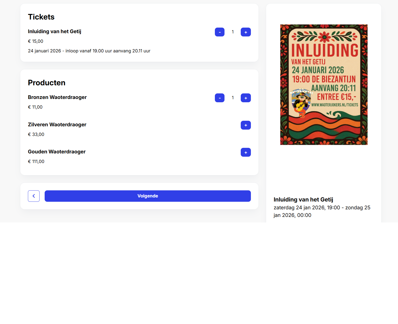Viewport: 398px width, 324px height.
Task: Select the Zilveren Waoterdraoger product name
Action: pyautogui.click(x=57, y=125)
